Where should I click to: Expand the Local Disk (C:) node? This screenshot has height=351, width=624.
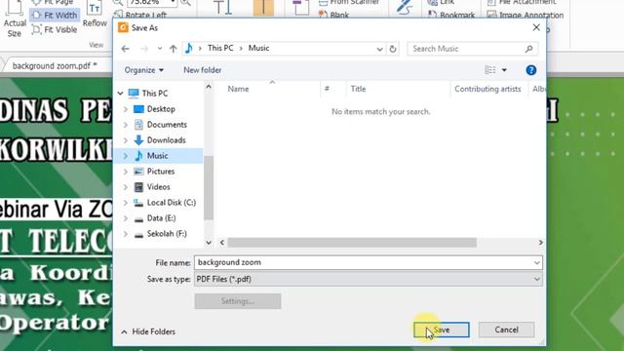126,203
